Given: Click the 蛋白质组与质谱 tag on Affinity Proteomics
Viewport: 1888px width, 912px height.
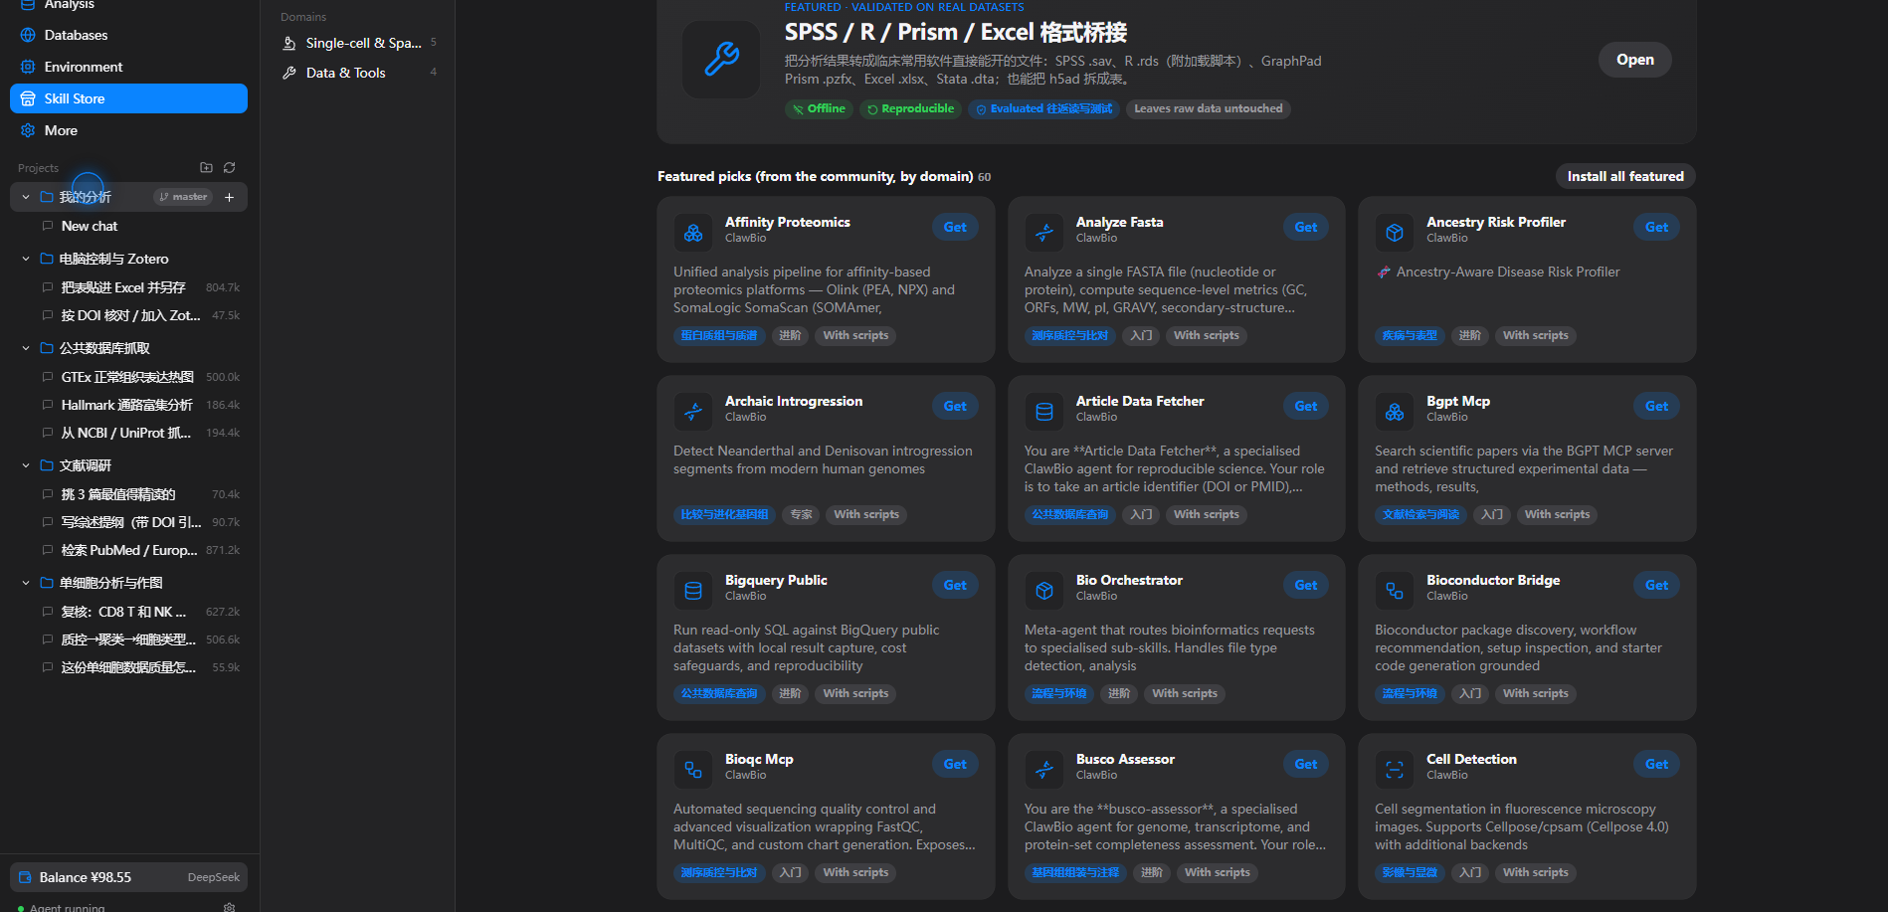Looking at the screenshot, I should click(x=719, y=336).
